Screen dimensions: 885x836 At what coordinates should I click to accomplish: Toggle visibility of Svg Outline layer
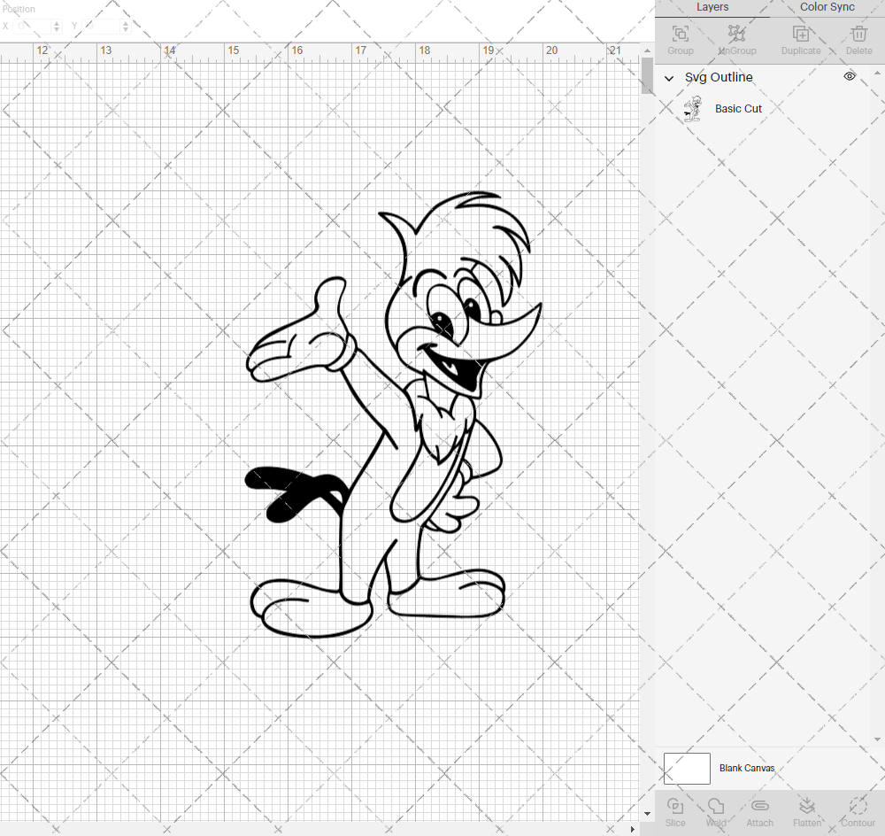click(x=850, y=76)
